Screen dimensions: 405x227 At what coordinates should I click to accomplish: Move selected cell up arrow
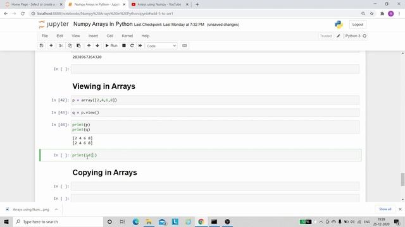89,45
